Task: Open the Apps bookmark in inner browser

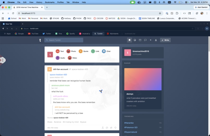Action: click(x=7, y=34)
